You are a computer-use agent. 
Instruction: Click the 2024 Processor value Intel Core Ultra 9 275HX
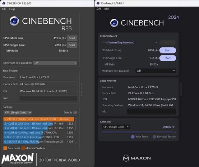(143, 87)
